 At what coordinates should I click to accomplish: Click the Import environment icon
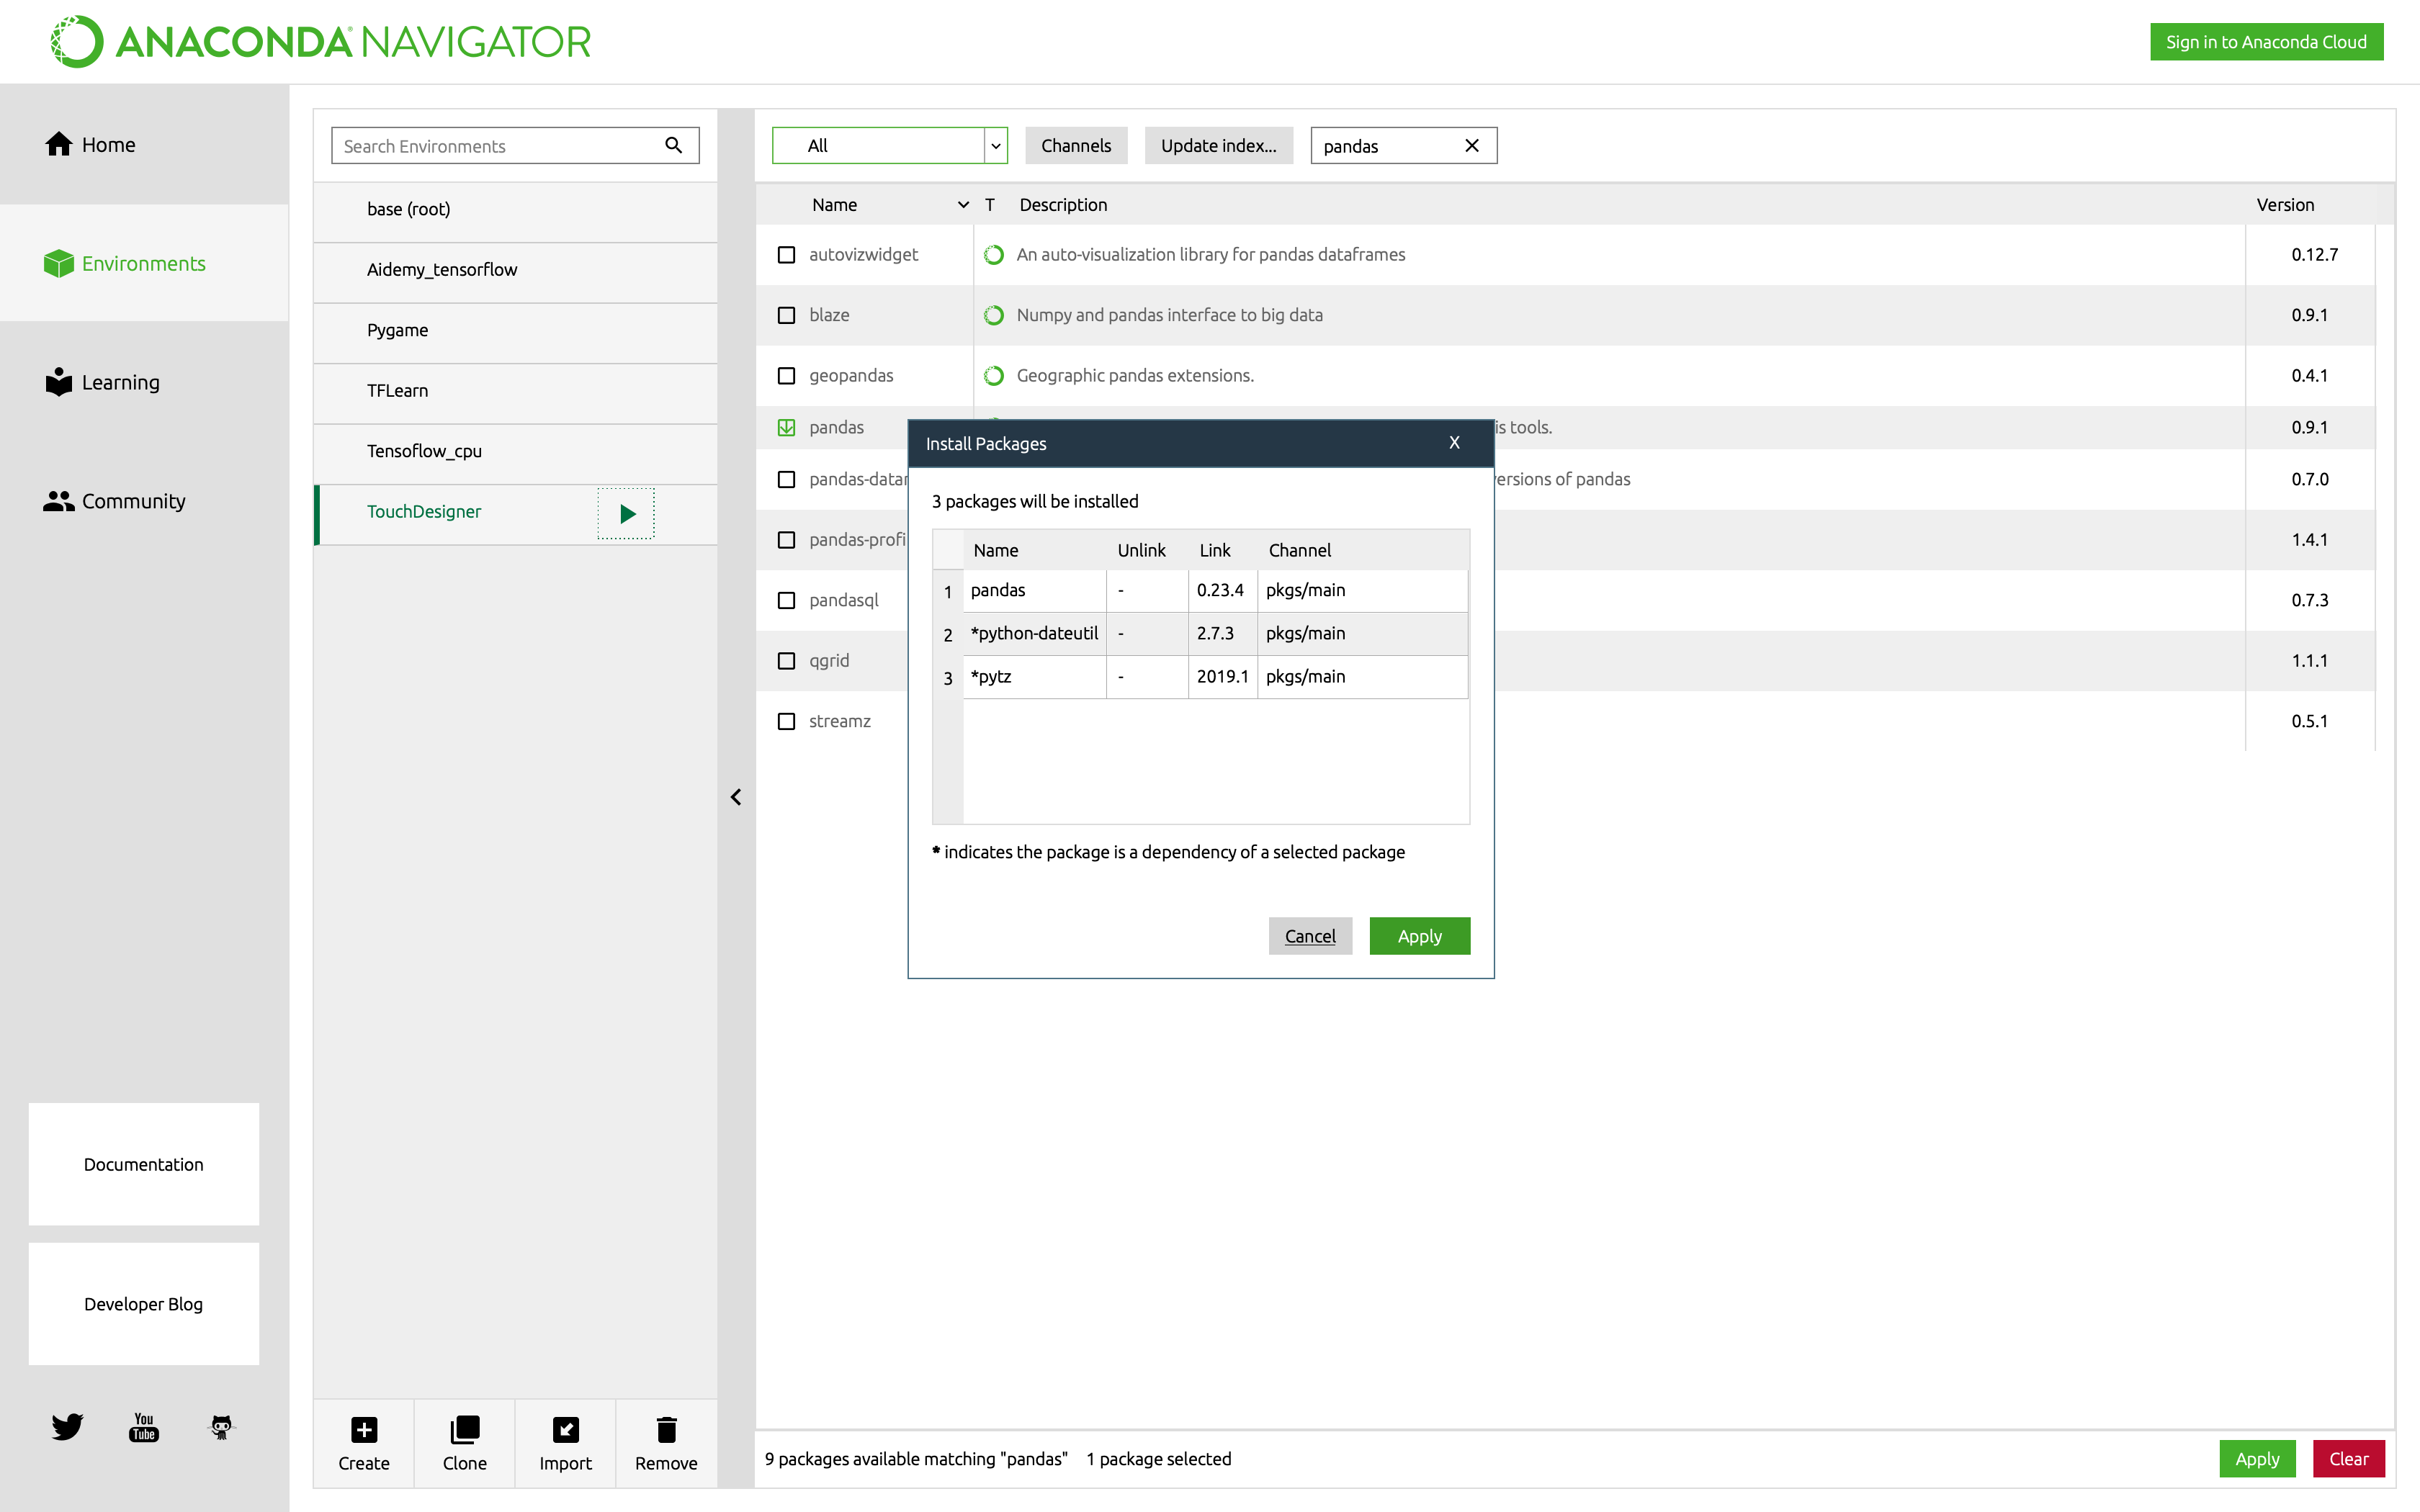click(565, 1429)
